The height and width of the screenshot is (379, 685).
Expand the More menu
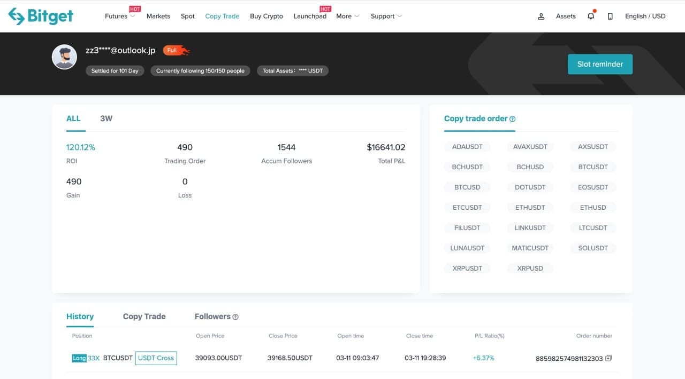[348, 16]
